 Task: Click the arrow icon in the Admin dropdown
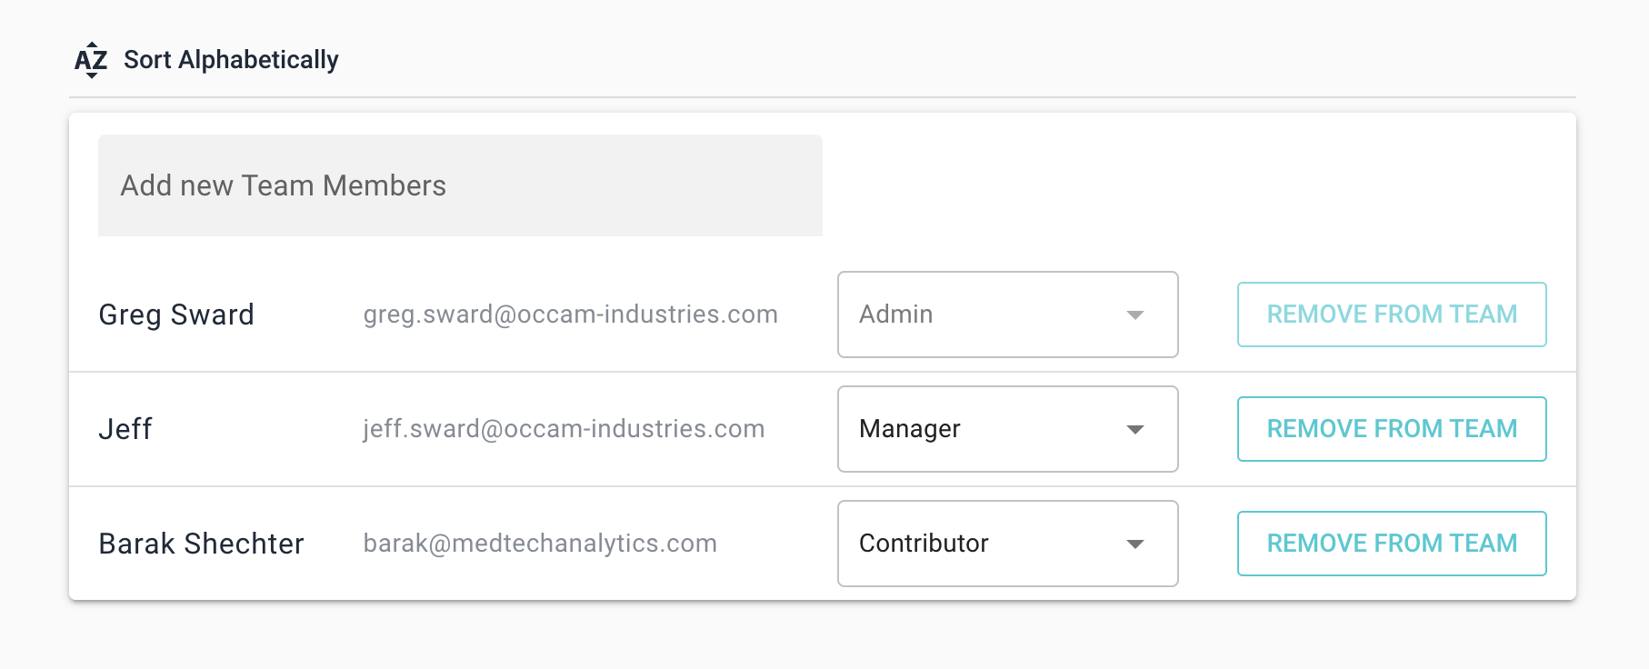[1134, 315]
